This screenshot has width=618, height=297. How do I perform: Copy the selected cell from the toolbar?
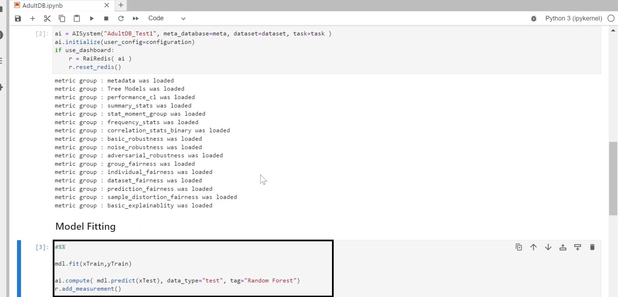click(x=62, y=19)
